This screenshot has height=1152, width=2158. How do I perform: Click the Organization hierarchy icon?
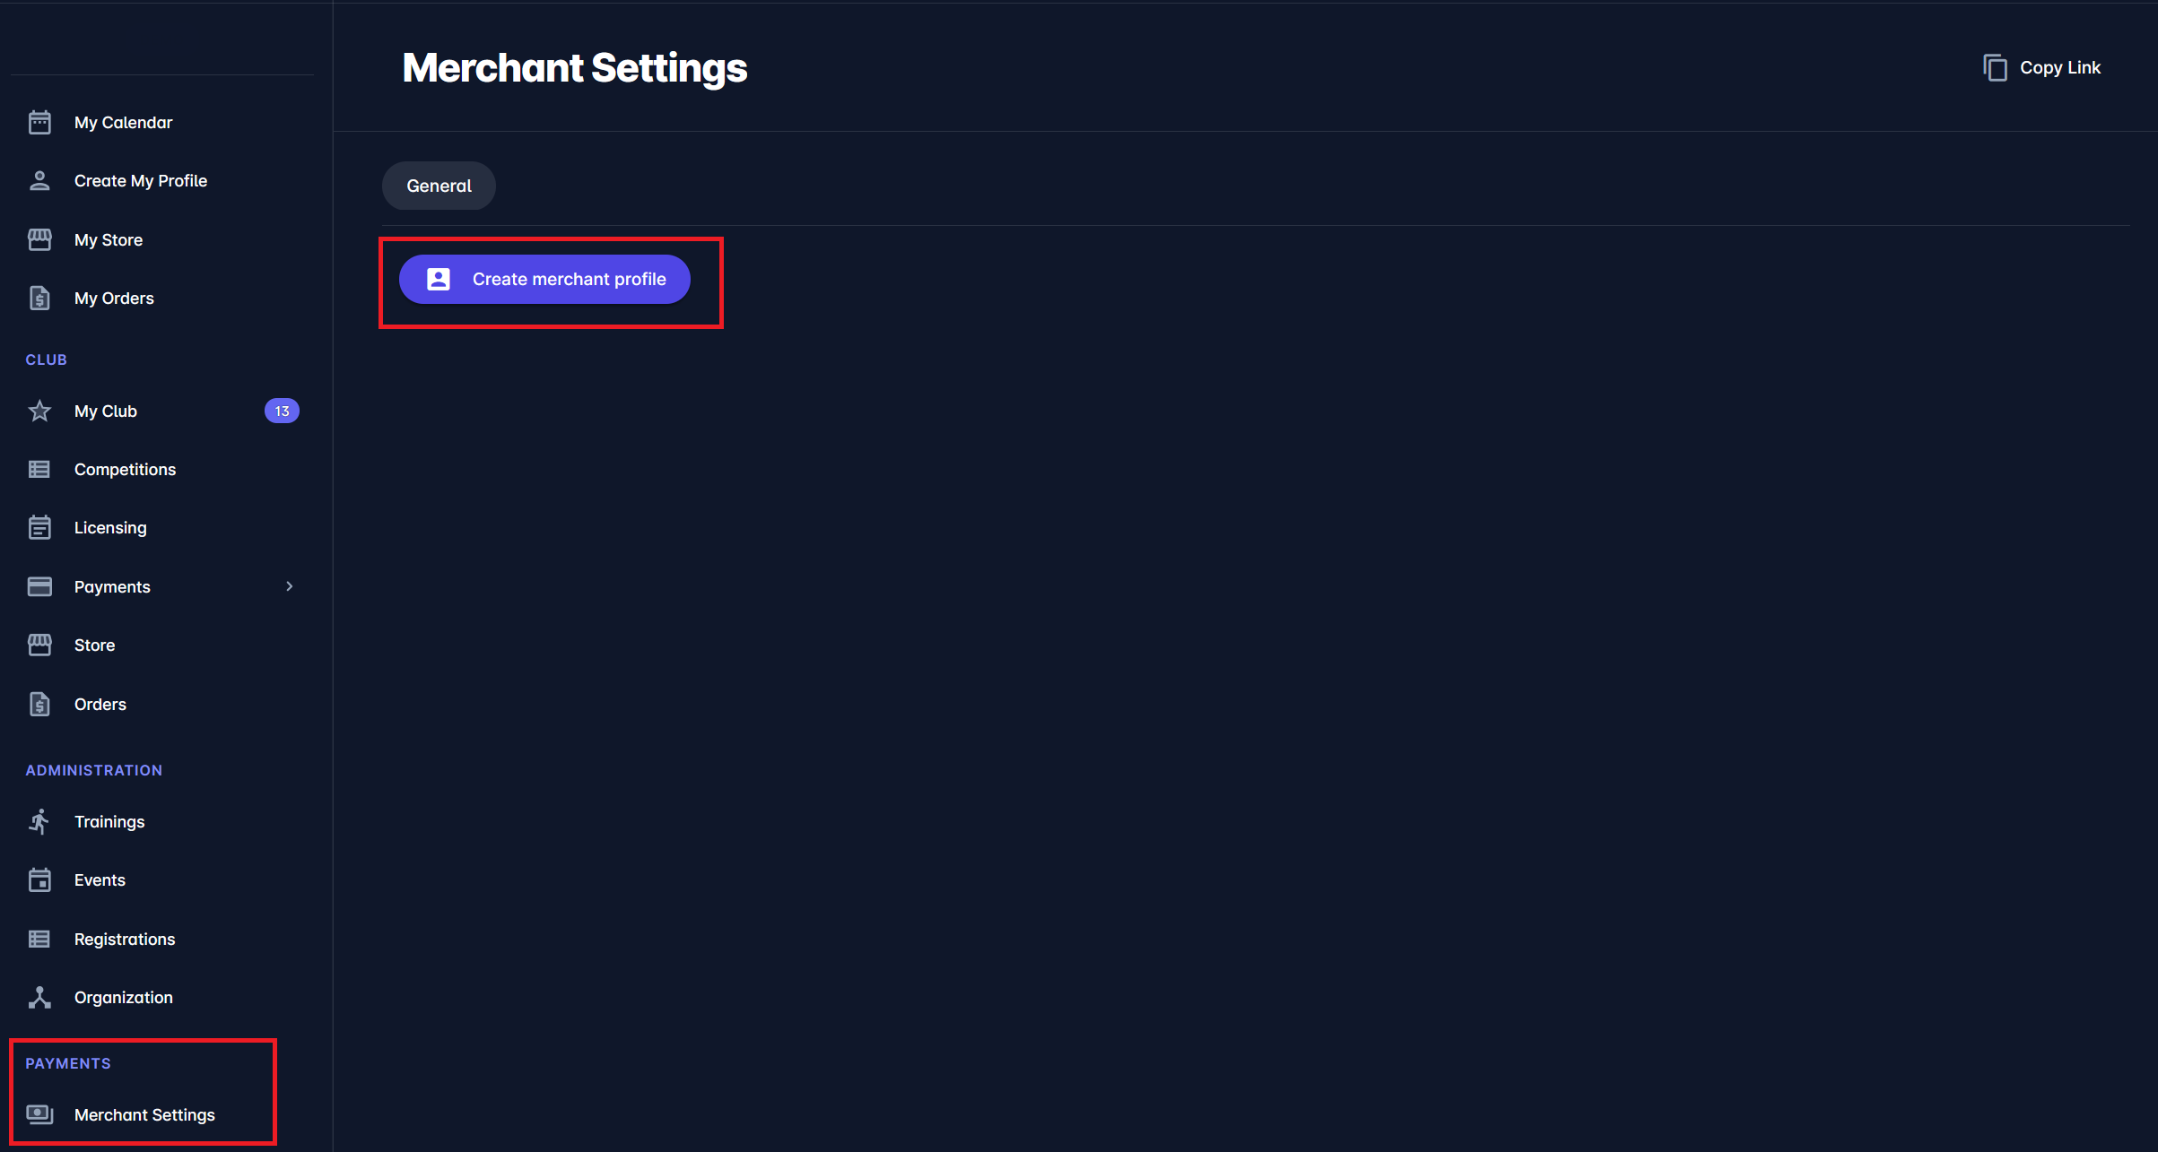pyautogui.click(x=39, y=998)
